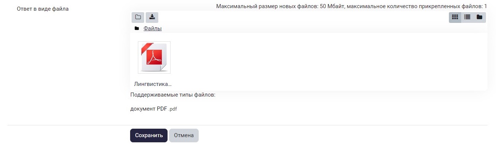Open the Файлы breadcrumb link
This screenshot has height=146, width=496.
click(152, 28)
